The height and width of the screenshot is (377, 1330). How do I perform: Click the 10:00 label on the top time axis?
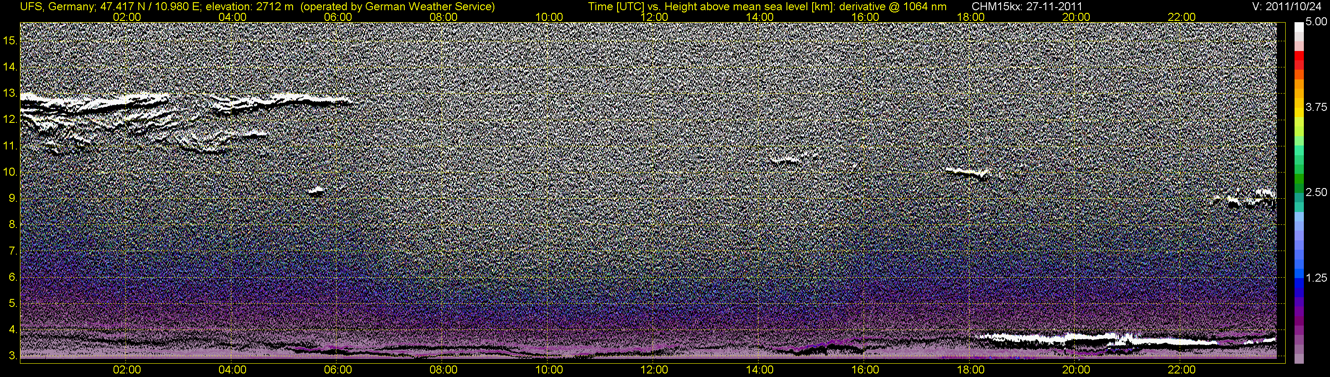coord(549,17)
